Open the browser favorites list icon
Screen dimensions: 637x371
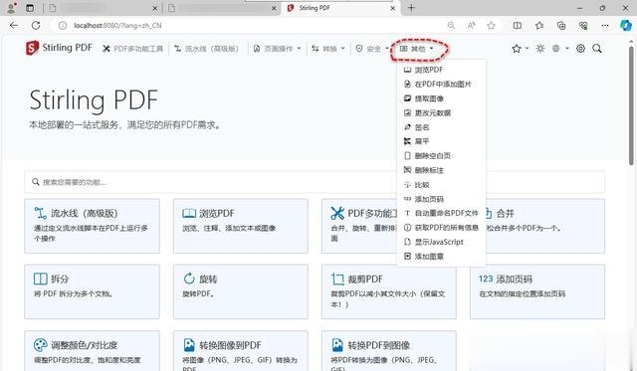(x=539, y=26)
